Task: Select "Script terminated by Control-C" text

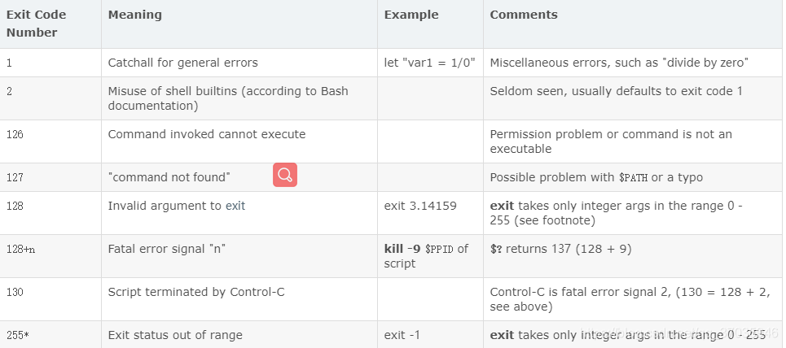Action: pyautogui.click(x=196, y=292)
